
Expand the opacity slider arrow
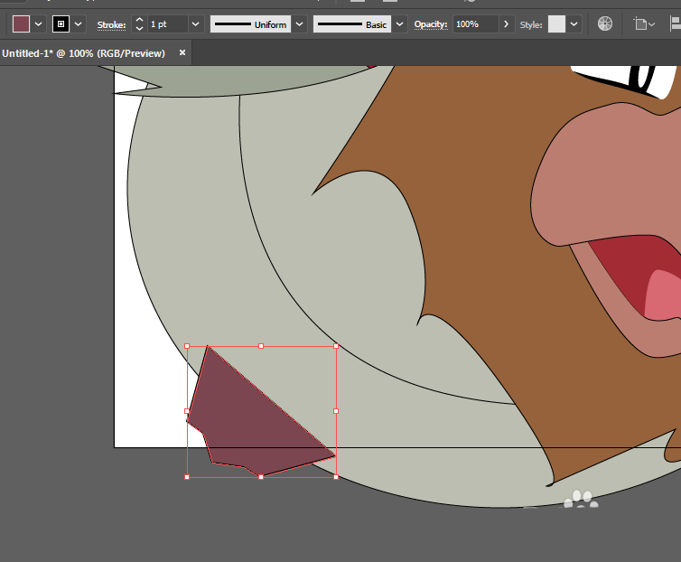click(x=506, y=23)
